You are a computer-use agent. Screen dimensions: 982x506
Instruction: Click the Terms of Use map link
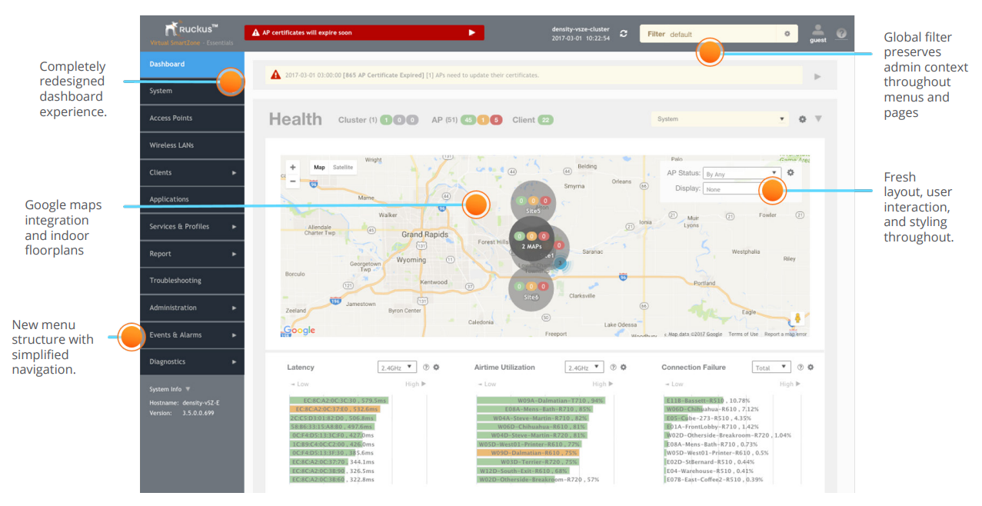(743, 335)
